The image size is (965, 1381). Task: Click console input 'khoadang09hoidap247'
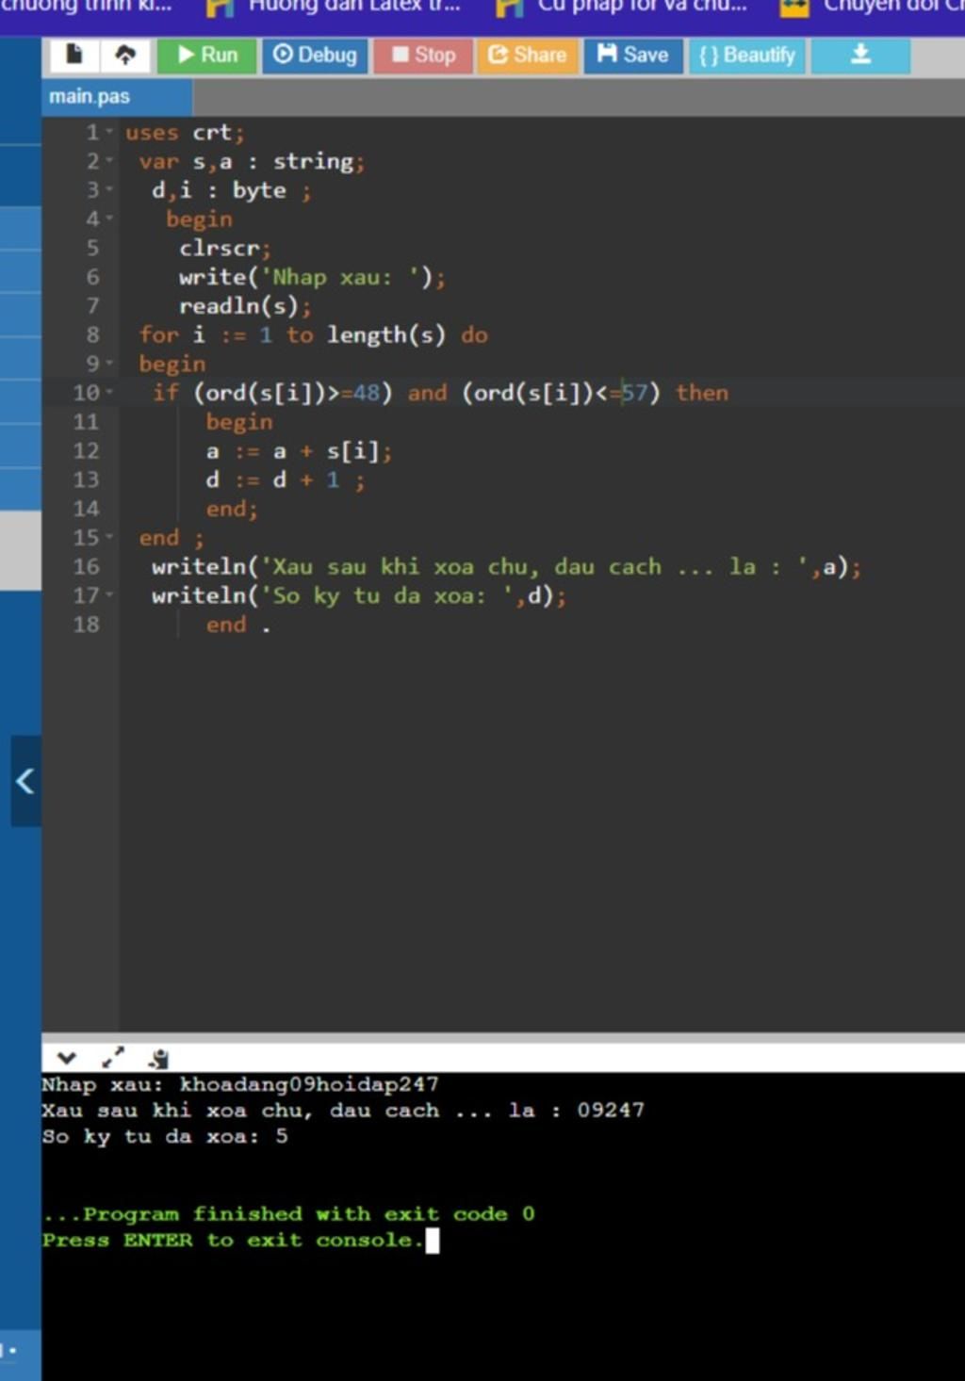tap(309, 1084)
